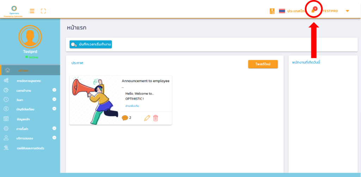
Task: Open comments bubble showing 2
Action: 125,118
